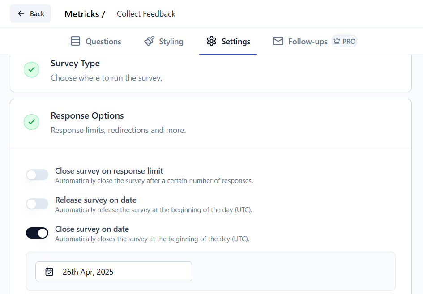The height and width of the screenshot is (294, 423).
Task: Open the date picker showing 26th Apr, 2025
Action: pos(113,271)
